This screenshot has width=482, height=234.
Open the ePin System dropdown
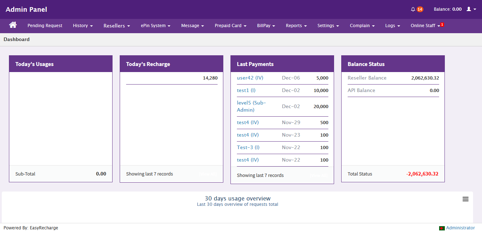coord(155,26)
